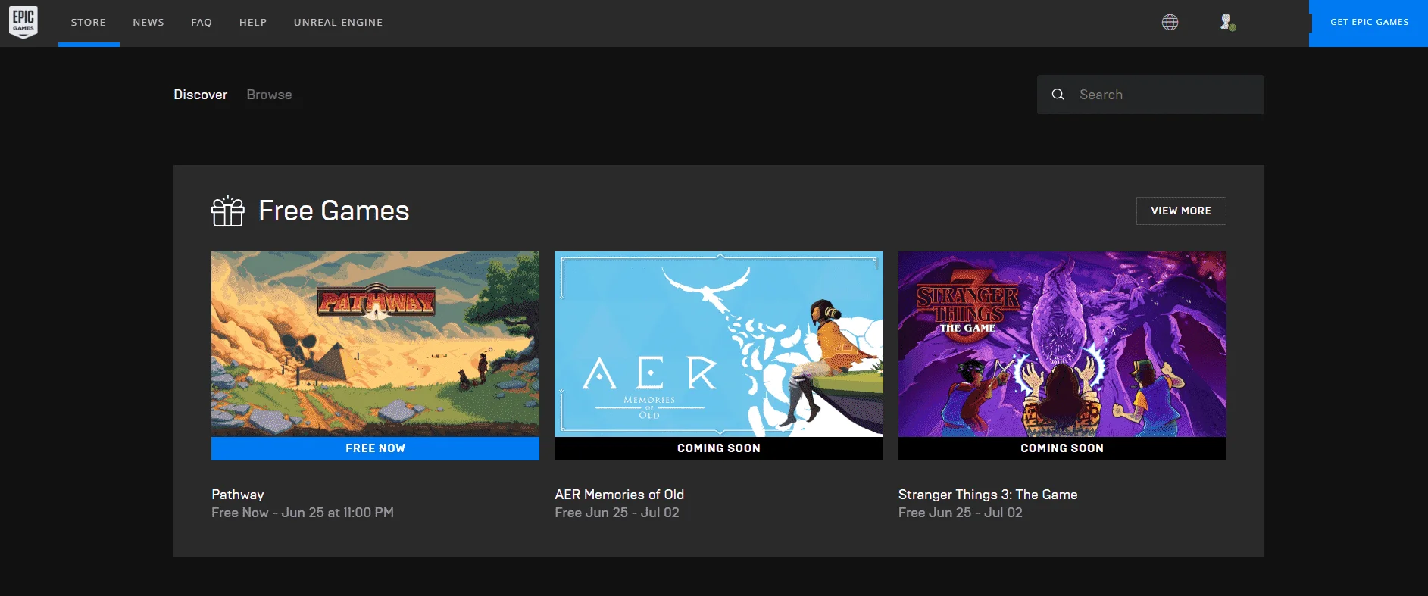Image resolution: width=1428 pixels, height=596 pixels.
Task: Click the Free Games heading
Action: tap(334, 211)
